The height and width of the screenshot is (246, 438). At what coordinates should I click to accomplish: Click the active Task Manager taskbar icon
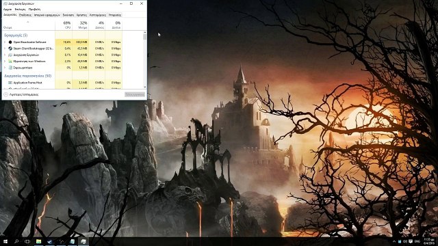83,241
